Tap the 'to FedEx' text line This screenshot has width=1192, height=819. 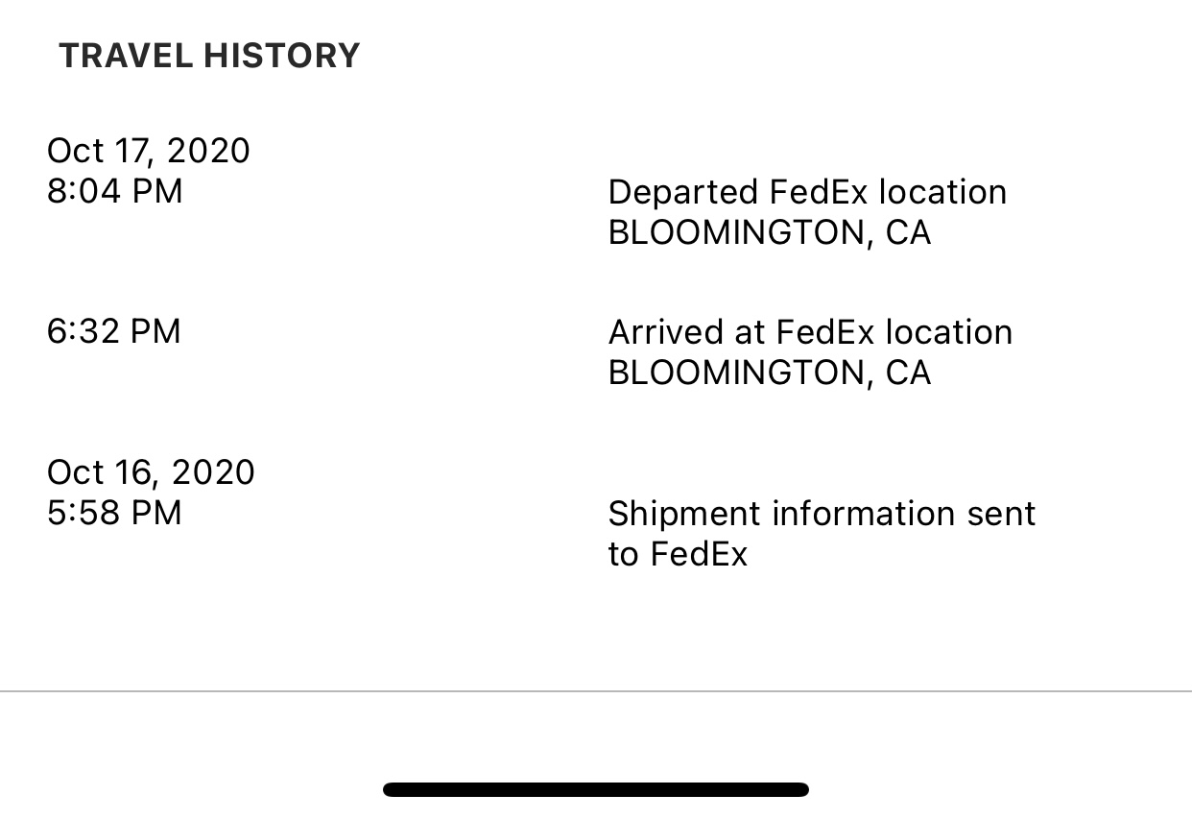coord(678,554)
